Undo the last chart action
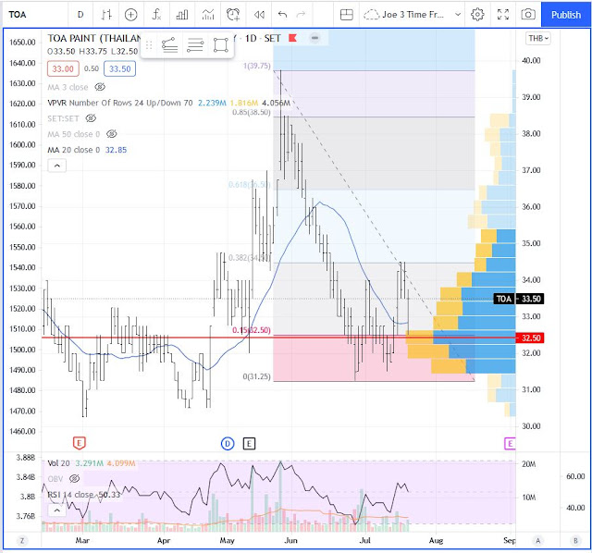 282,15
